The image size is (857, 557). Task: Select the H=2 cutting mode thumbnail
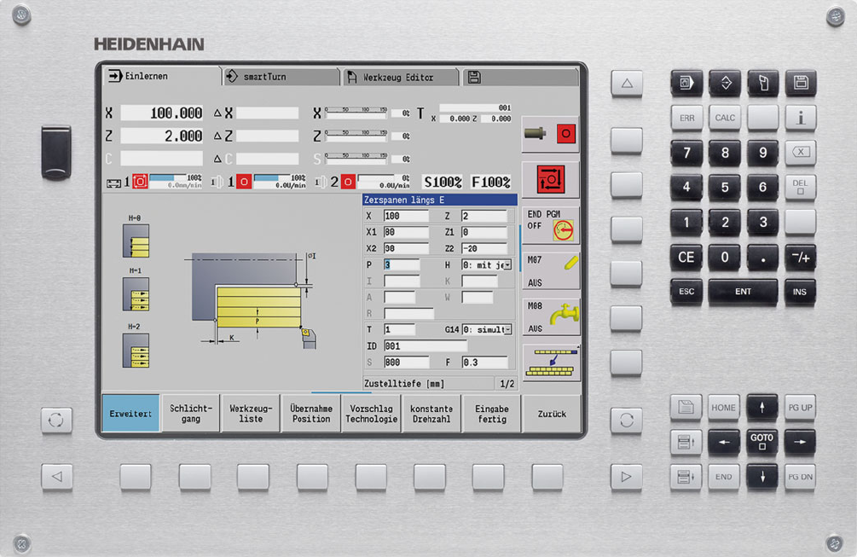click(x=136, y=351)
